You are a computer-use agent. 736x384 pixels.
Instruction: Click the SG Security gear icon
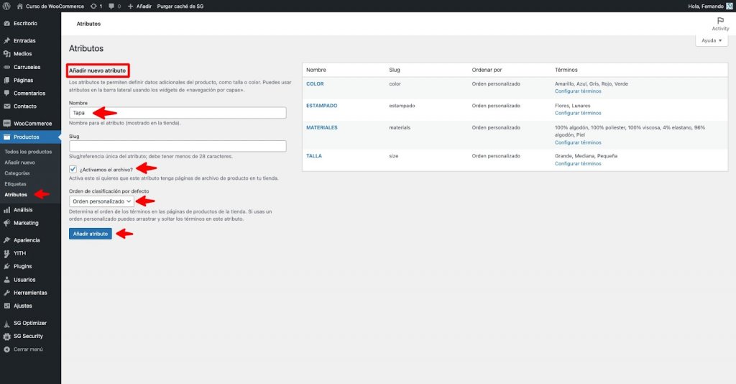pos(6,336)
